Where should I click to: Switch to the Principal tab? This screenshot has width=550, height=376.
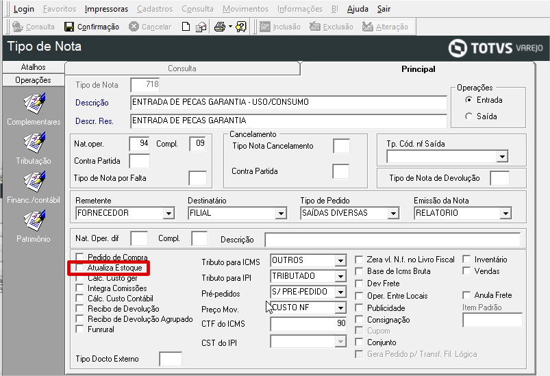[418, 69]
